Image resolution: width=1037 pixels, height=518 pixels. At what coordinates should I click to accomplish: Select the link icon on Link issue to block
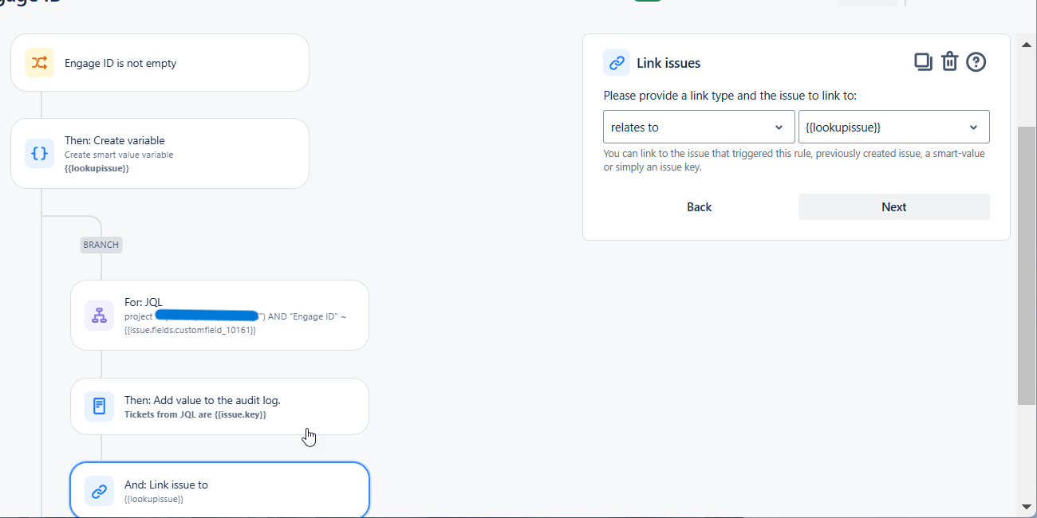99,491
